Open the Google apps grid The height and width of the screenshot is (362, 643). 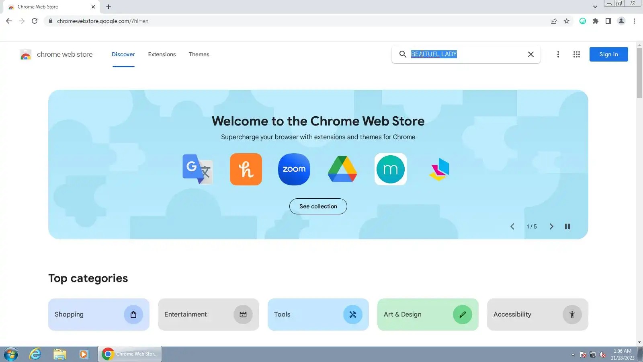[x=577, y=54]
